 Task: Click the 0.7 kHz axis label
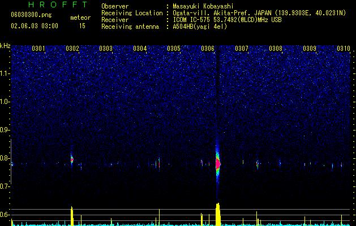[x=5, y=186]
